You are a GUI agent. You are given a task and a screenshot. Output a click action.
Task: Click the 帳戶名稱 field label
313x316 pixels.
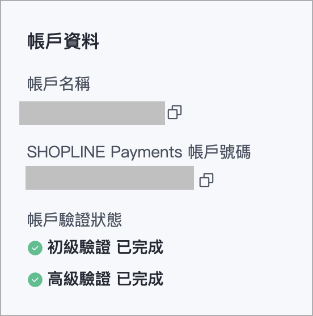[58, 84]
